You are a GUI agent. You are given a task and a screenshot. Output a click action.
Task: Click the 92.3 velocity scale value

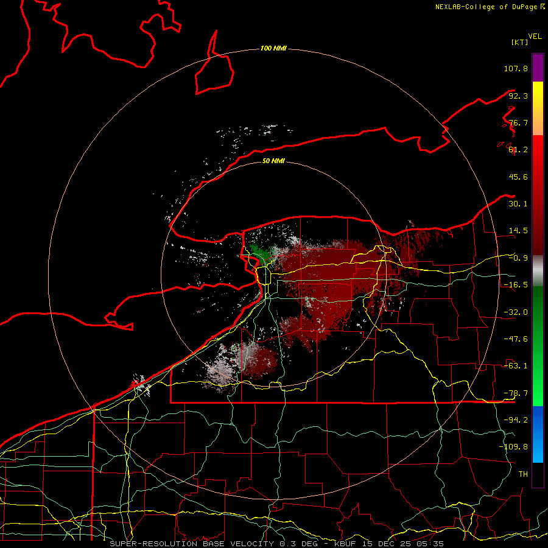(x=518, y=96)
